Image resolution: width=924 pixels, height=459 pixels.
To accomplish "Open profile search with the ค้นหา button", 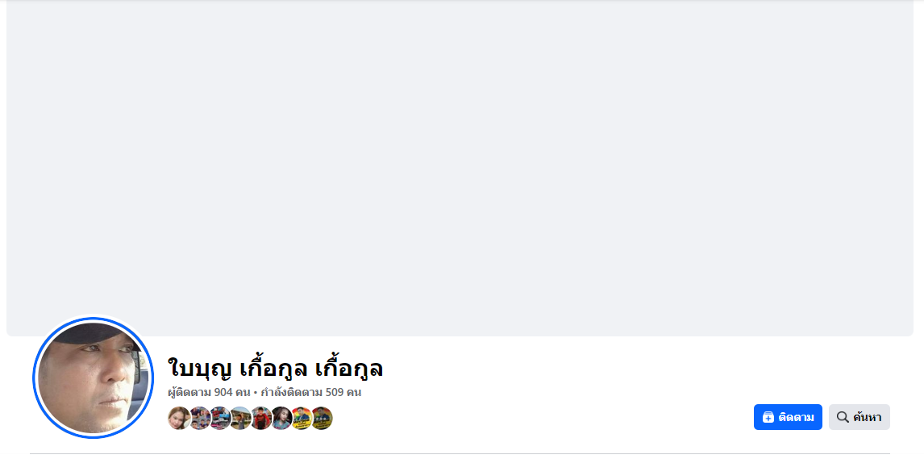I will 859,417.
